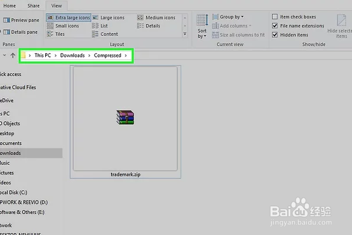Click Hide selected items button

pyautogui.click(x=341, y=26)
